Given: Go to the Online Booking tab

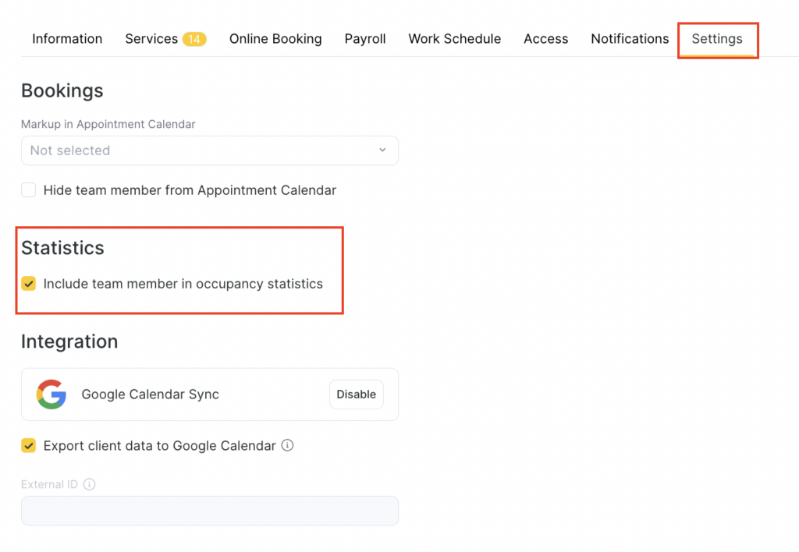Looking at the screenshot, I should coord(275,39).
